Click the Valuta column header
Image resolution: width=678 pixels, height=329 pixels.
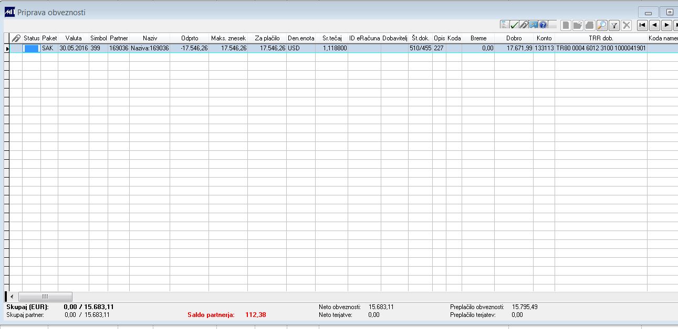click(74, 38)
